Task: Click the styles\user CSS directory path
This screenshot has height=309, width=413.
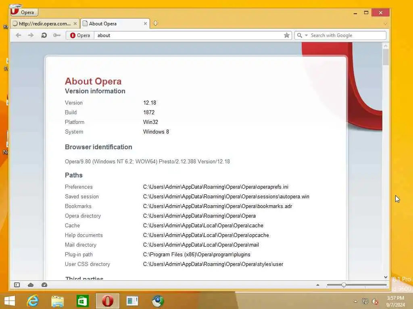Action: (213, 264)
